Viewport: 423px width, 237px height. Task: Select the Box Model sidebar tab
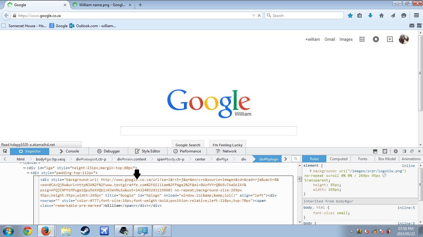387,159
